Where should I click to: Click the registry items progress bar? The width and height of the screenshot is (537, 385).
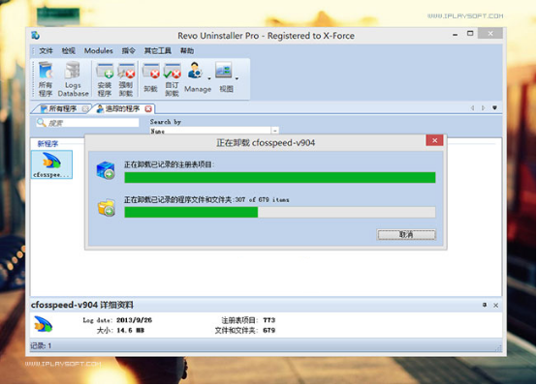(x=280, y=177)
